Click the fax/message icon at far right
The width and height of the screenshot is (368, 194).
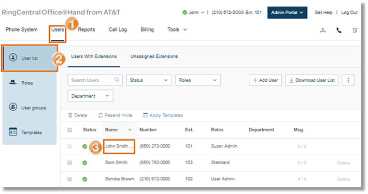click(x=355, y=30)
